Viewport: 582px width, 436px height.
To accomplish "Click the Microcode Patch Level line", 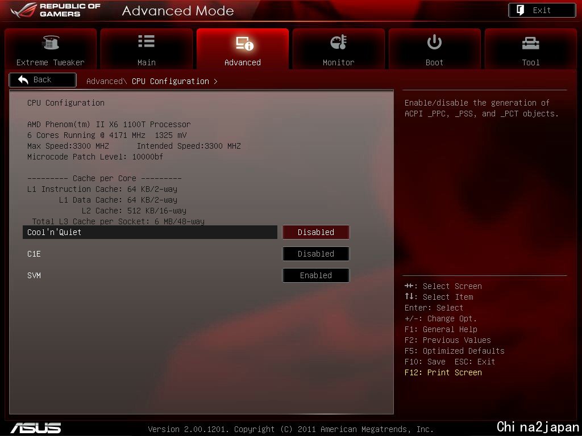I will click(x=95, y=157).
